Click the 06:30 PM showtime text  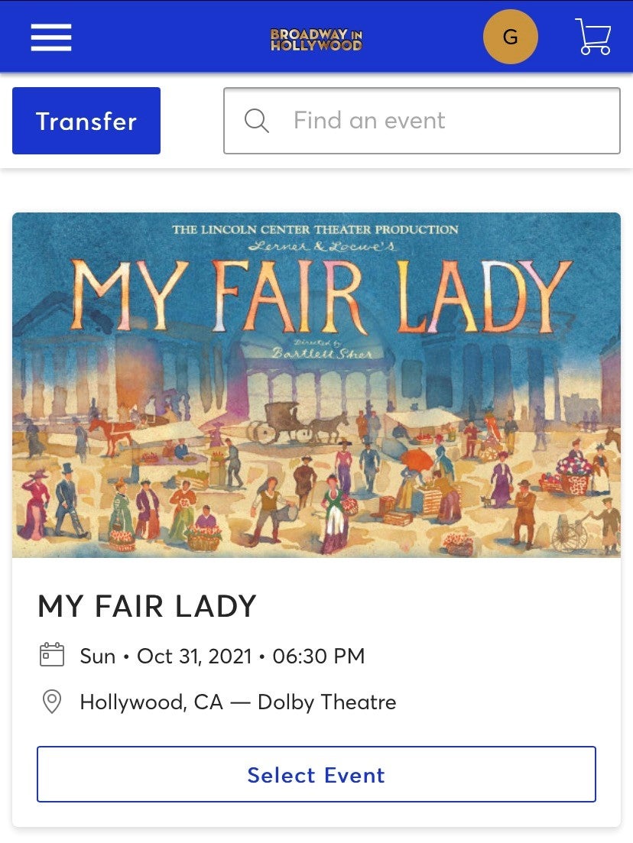click(x=318, y=656)
